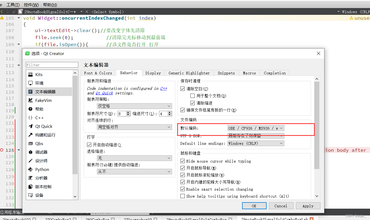Open the 设备 category
The image size is (370, 220).
click(x=49, y=195)
